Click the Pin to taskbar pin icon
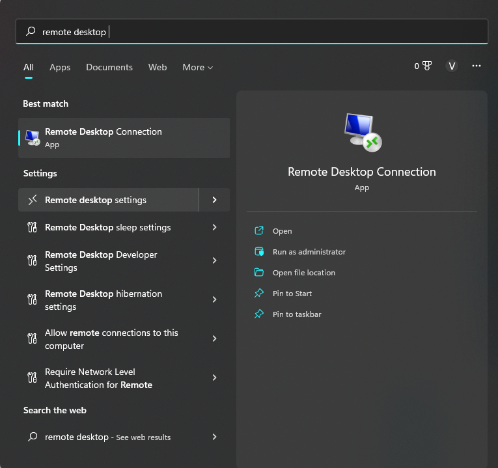 pyautogui.click(x=259, y=314)
